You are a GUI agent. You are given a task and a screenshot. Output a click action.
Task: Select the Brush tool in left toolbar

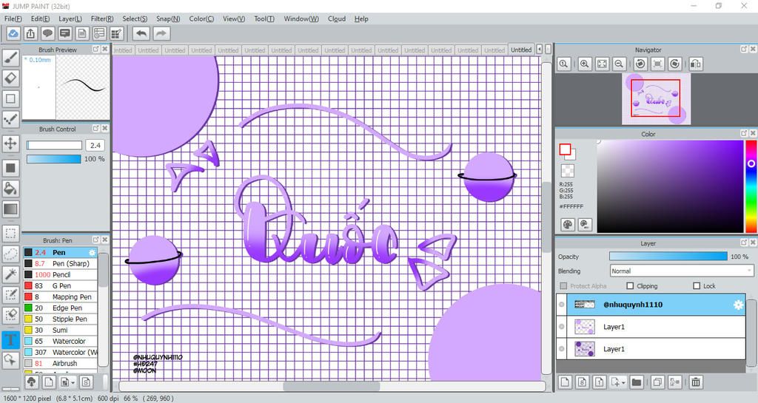[10, 58]
